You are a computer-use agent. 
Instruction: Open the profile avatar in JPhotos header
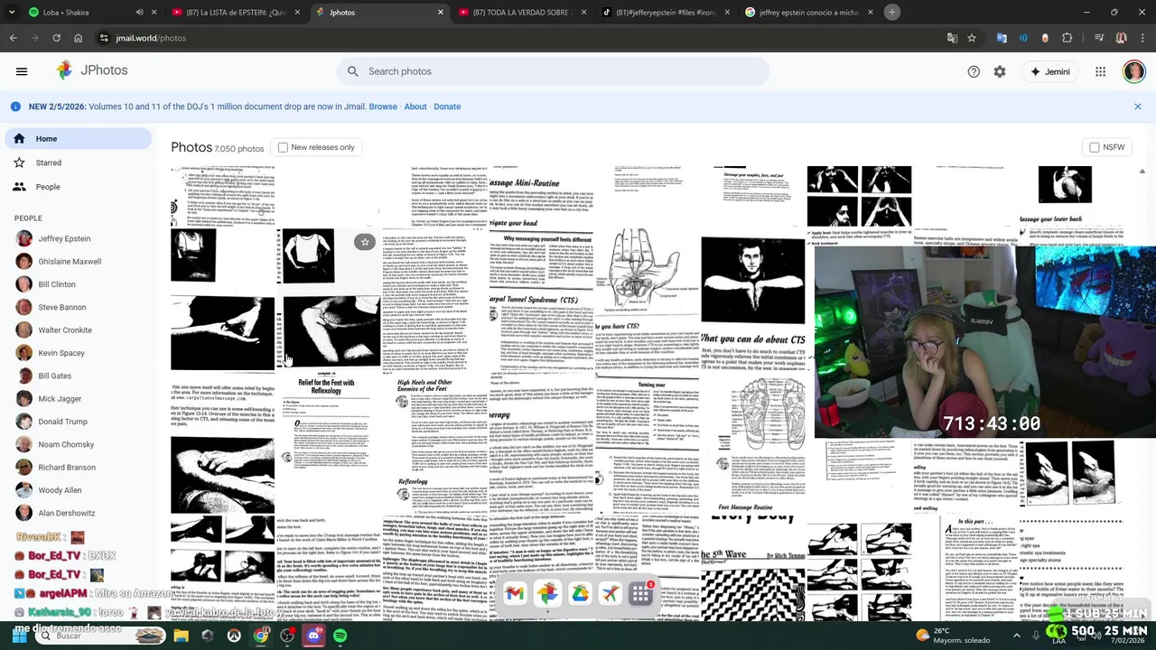tap(1133, 71)
